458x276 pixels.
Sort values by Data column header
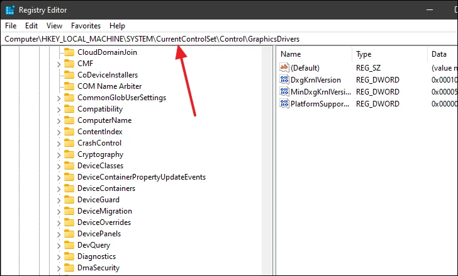pyautogui.click(x=442, y=54)
